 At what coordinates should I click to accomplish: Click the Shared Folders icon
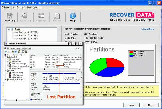[x=10, y=62]
